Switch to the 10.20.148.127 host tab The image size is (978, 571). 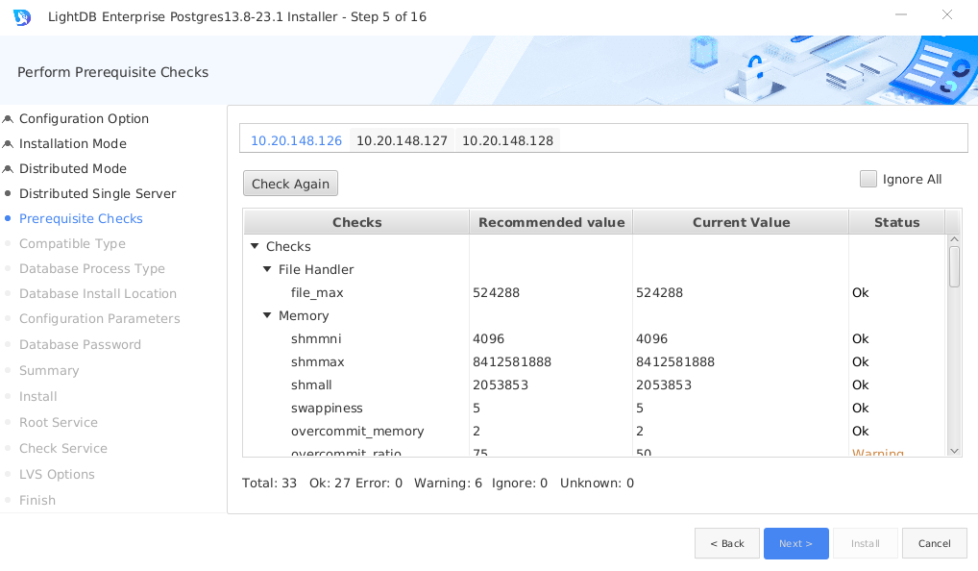pyautogui.click(x=402, y=140)
